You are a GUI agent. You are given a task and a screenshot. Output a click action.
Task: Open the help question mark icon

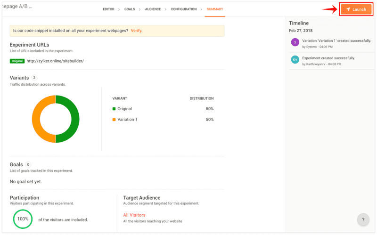[x=363, y=219]
